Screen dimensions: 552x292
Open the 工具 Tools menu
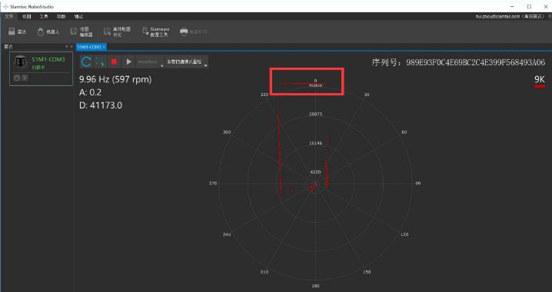pyautogui.click(x=44, y=17)
